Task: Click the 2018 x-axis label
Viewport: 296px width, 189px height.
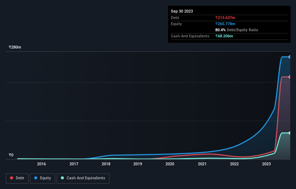Action: coord(106,164)
